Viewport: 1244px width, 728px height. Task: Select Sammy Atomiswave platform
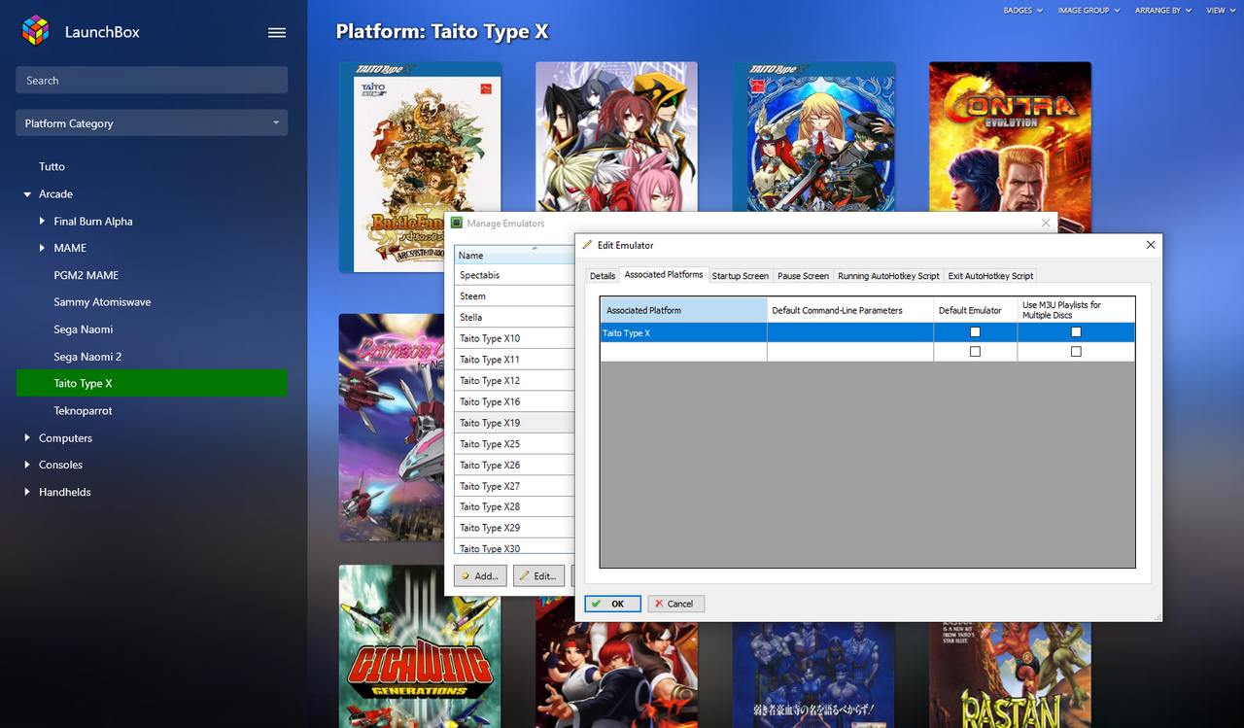click(x=102, y=302)
